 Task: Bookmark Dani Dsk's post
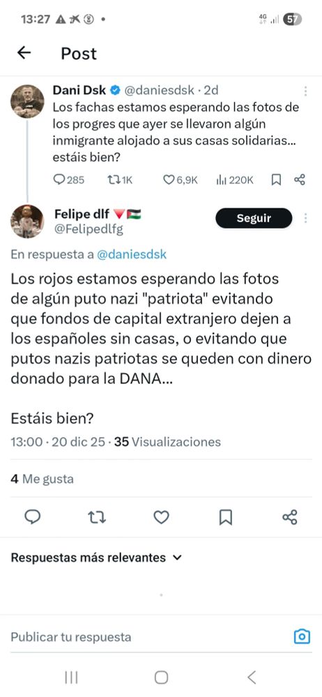pos(276,180)
